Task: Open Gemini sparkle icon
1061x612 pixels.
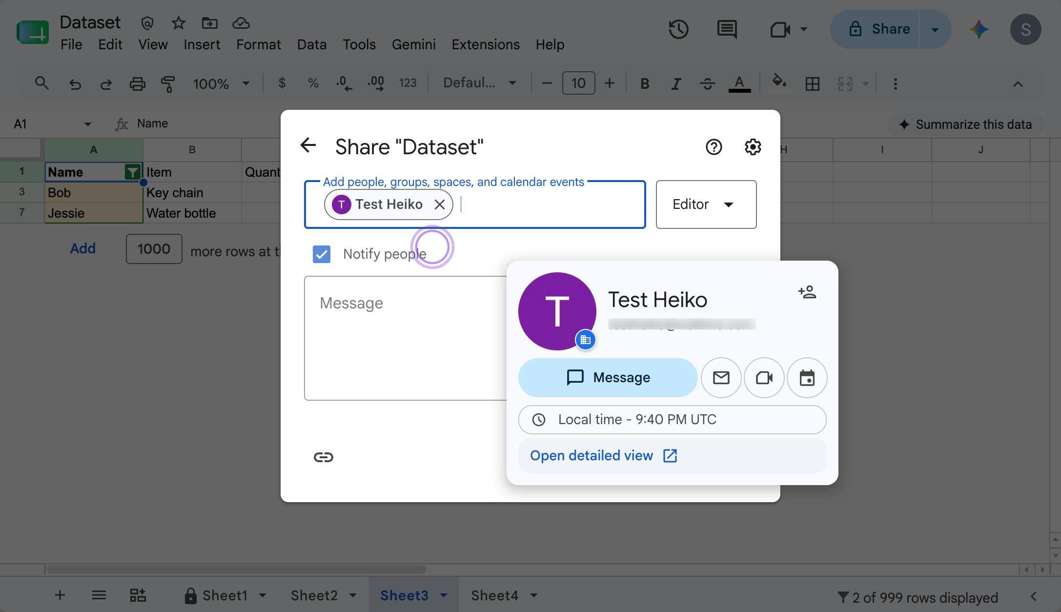Action: coord(979,29)
